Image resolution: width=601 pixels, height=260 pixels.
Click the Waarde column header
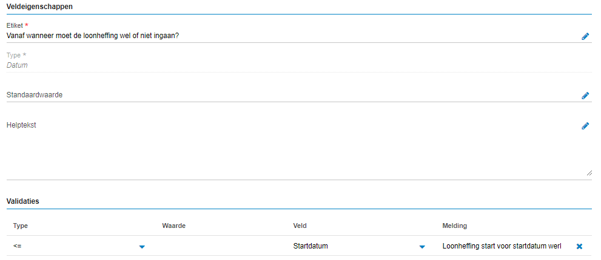[173, 226]
